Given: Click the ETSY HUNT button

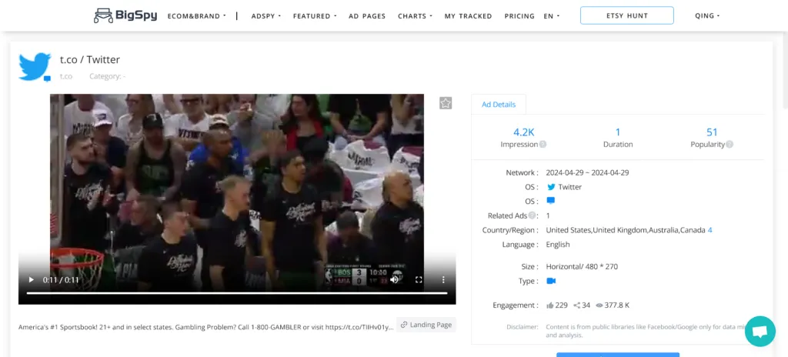Looking at the screenshot, I should (x=626, y=16).
